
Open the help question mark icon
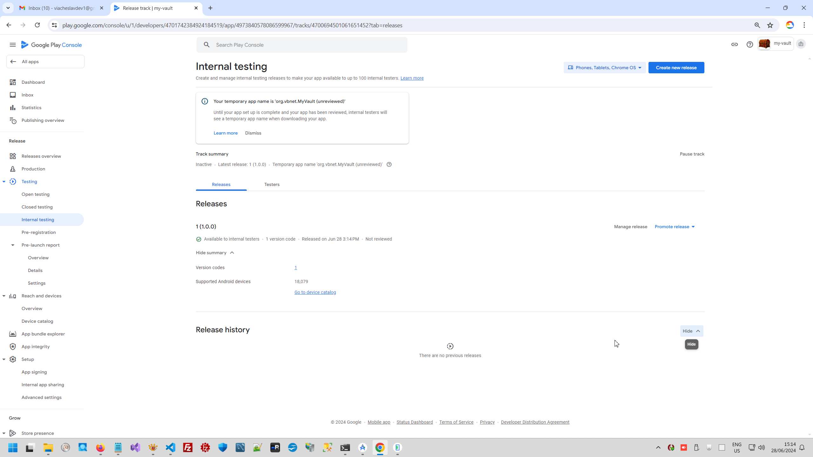pyautogui.click(x=749, y=44)
